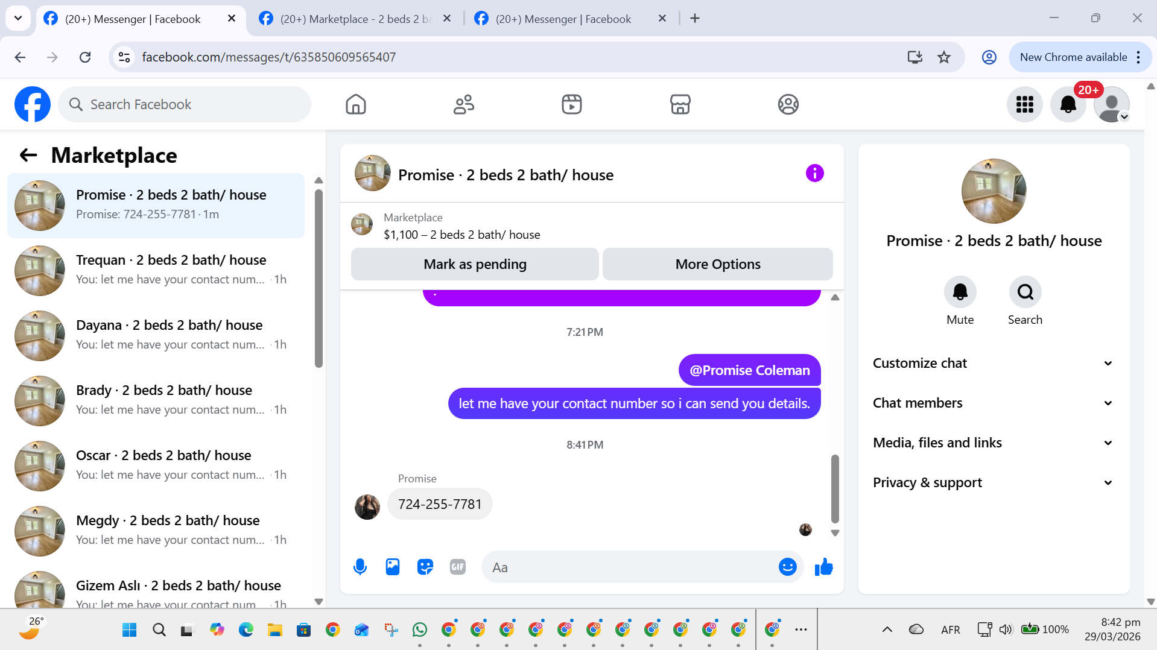The width and height of the screenshot is (1157, 650).
Task: Open the Brady 2 beds conversation
Action: (156, 400)
